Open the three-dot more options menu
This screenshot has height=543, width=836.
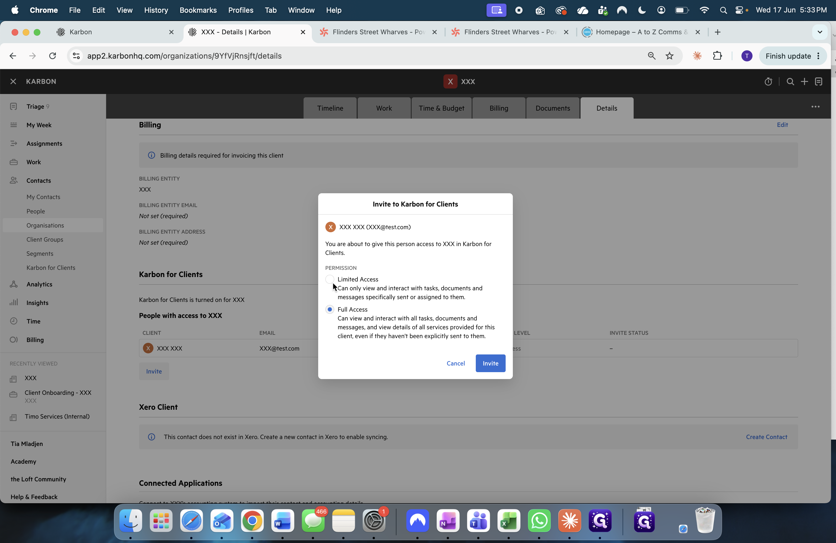click(816, 107)
